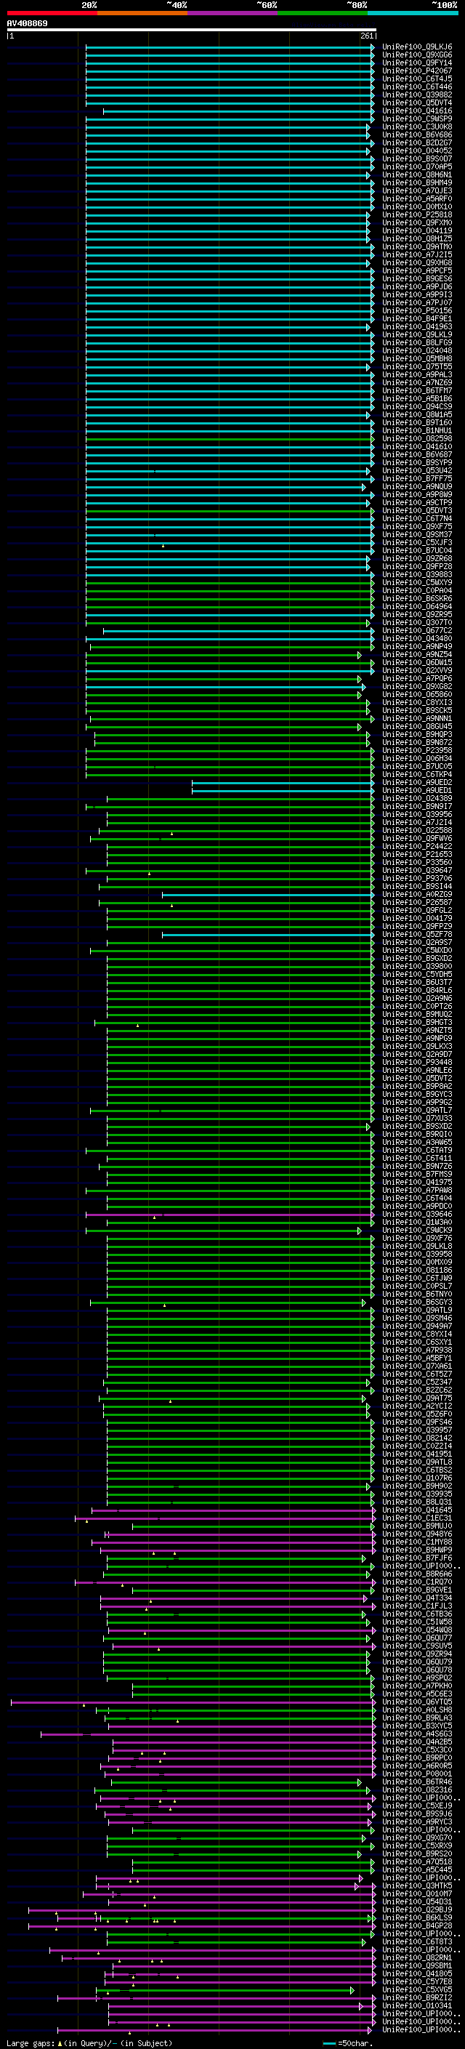Select the UniRef100_O10341 label
The width and height of the screenshot is (465, 2049).
[417, 2006]
